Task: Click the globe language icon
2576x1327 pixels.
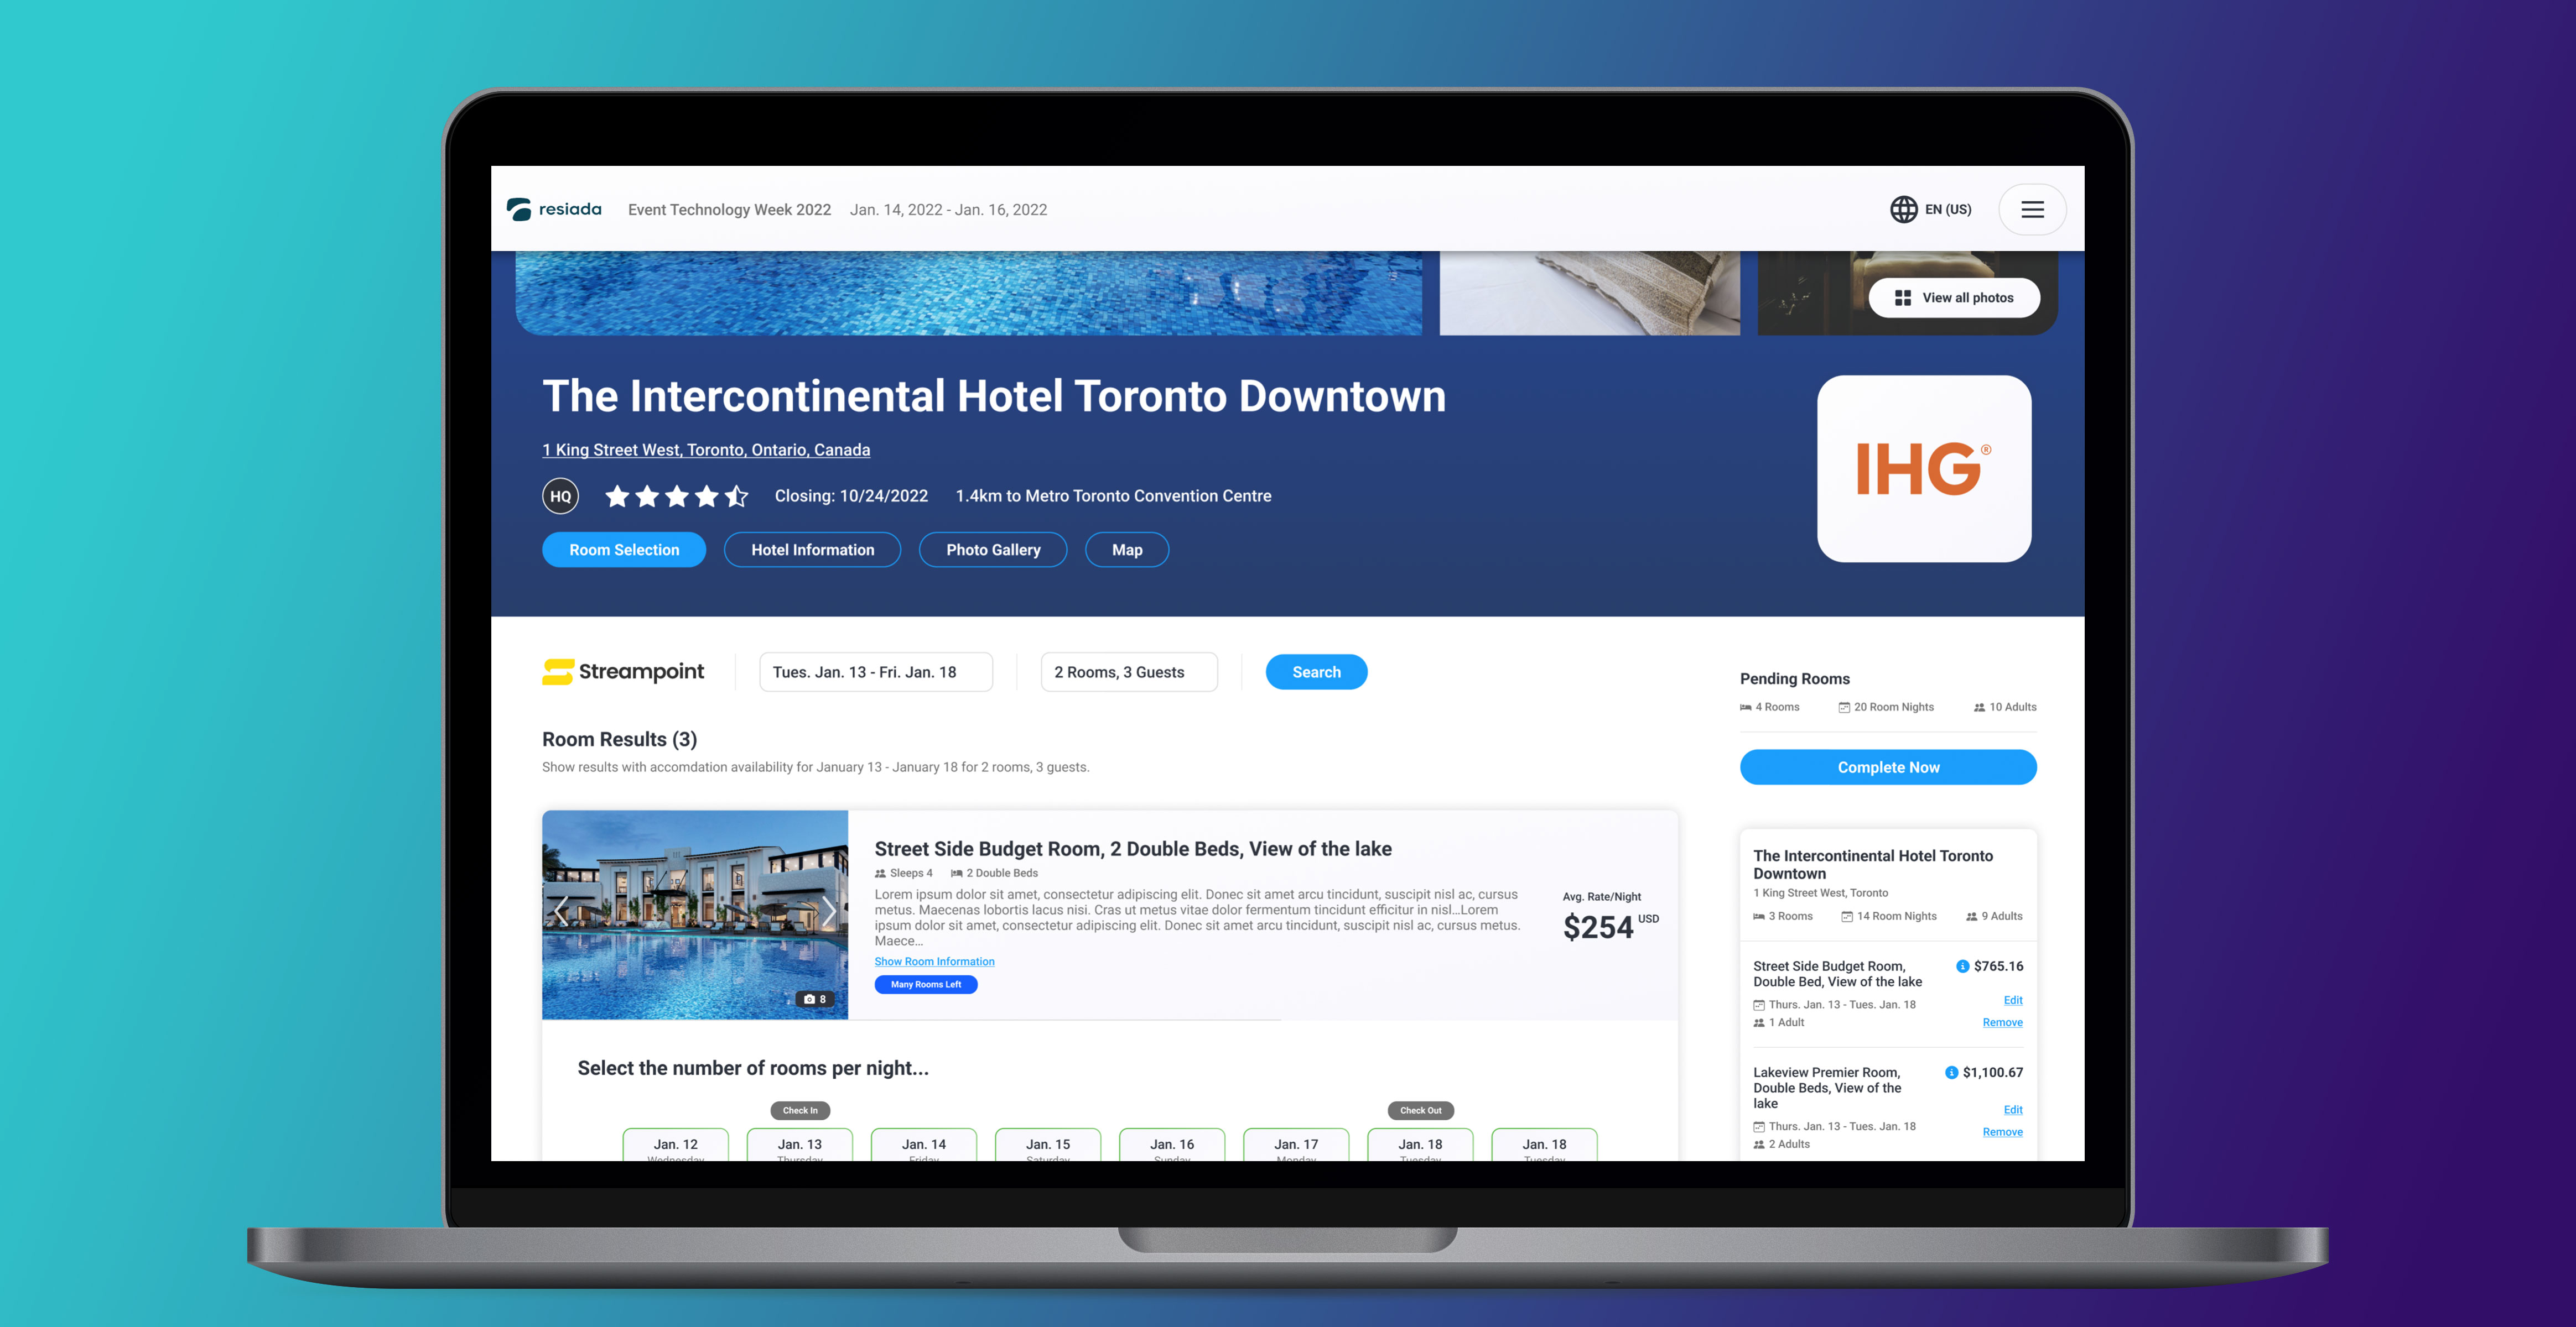Action: click(1903, 209)
